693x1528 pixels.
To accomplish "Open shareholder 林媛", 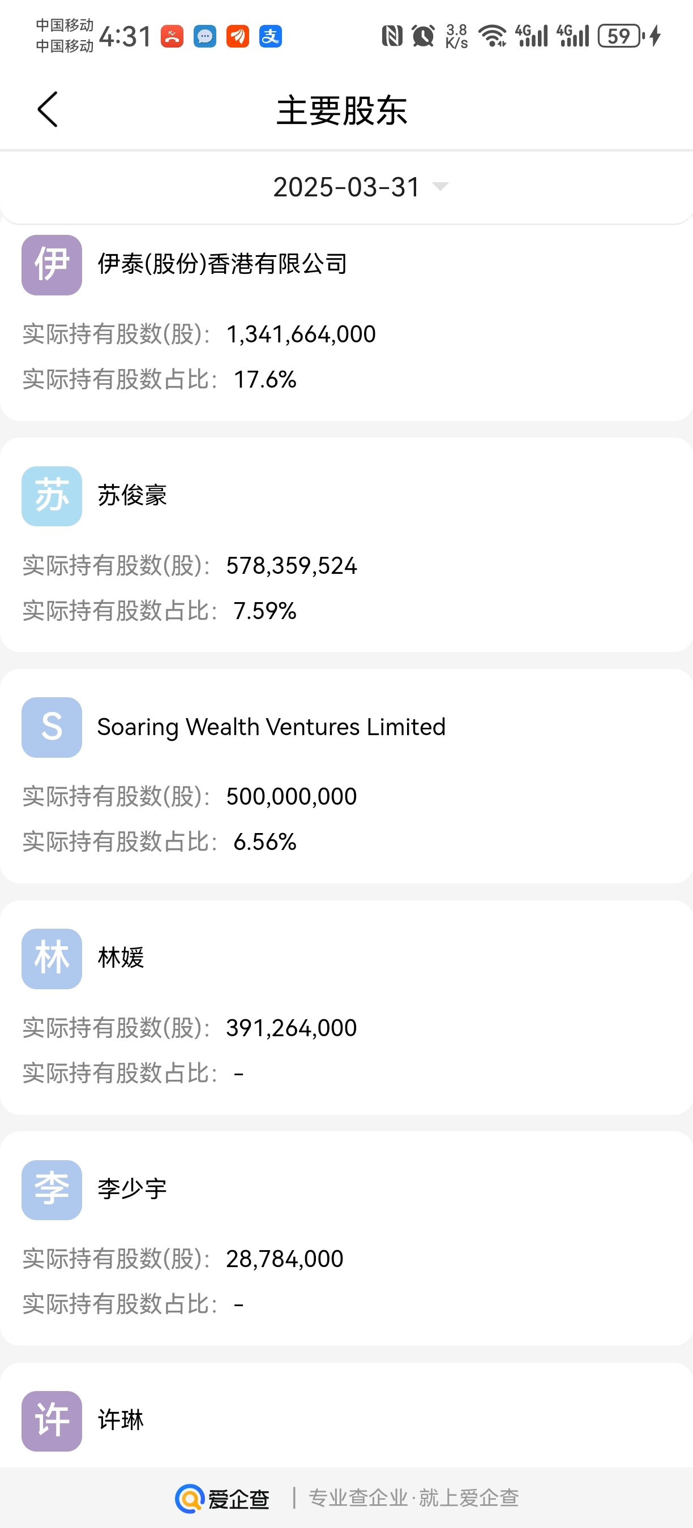I will click(x=121, y=958).
